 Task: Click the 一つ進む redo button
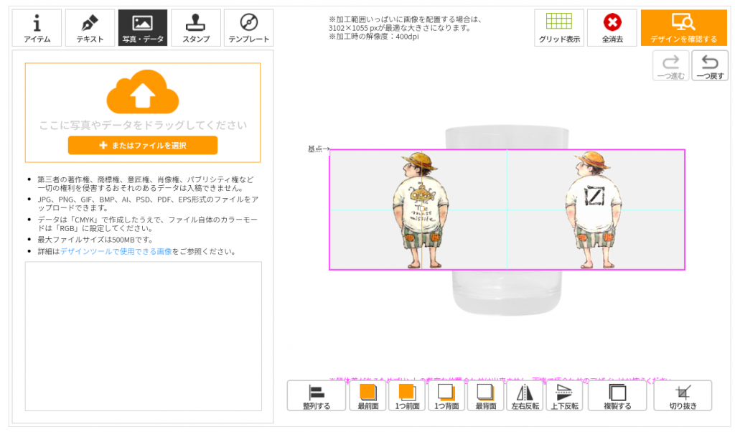pyautogui.click(x=671, y=66)
